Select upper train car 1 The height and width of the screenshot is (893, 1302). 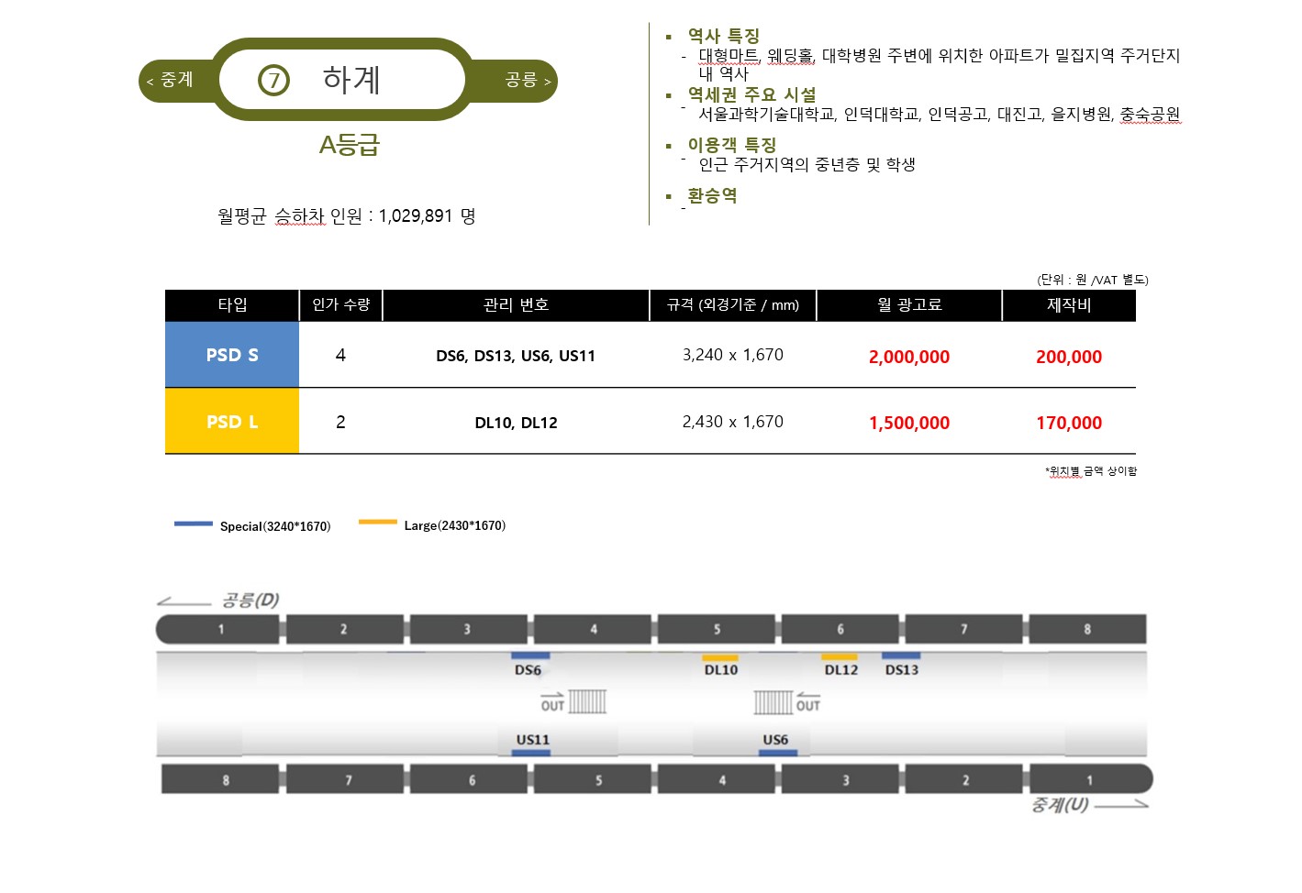coord(218,630)
